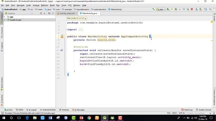Open the Analyze menu
This screenshot has width=216, height=121.
[x=36, y=5]
